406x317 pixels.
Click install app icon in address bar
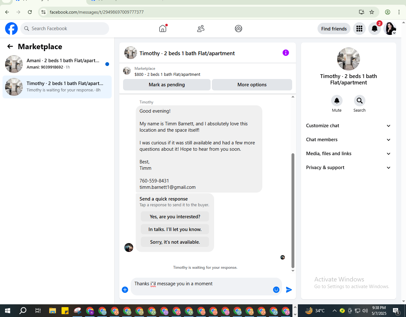click(362, 12)
